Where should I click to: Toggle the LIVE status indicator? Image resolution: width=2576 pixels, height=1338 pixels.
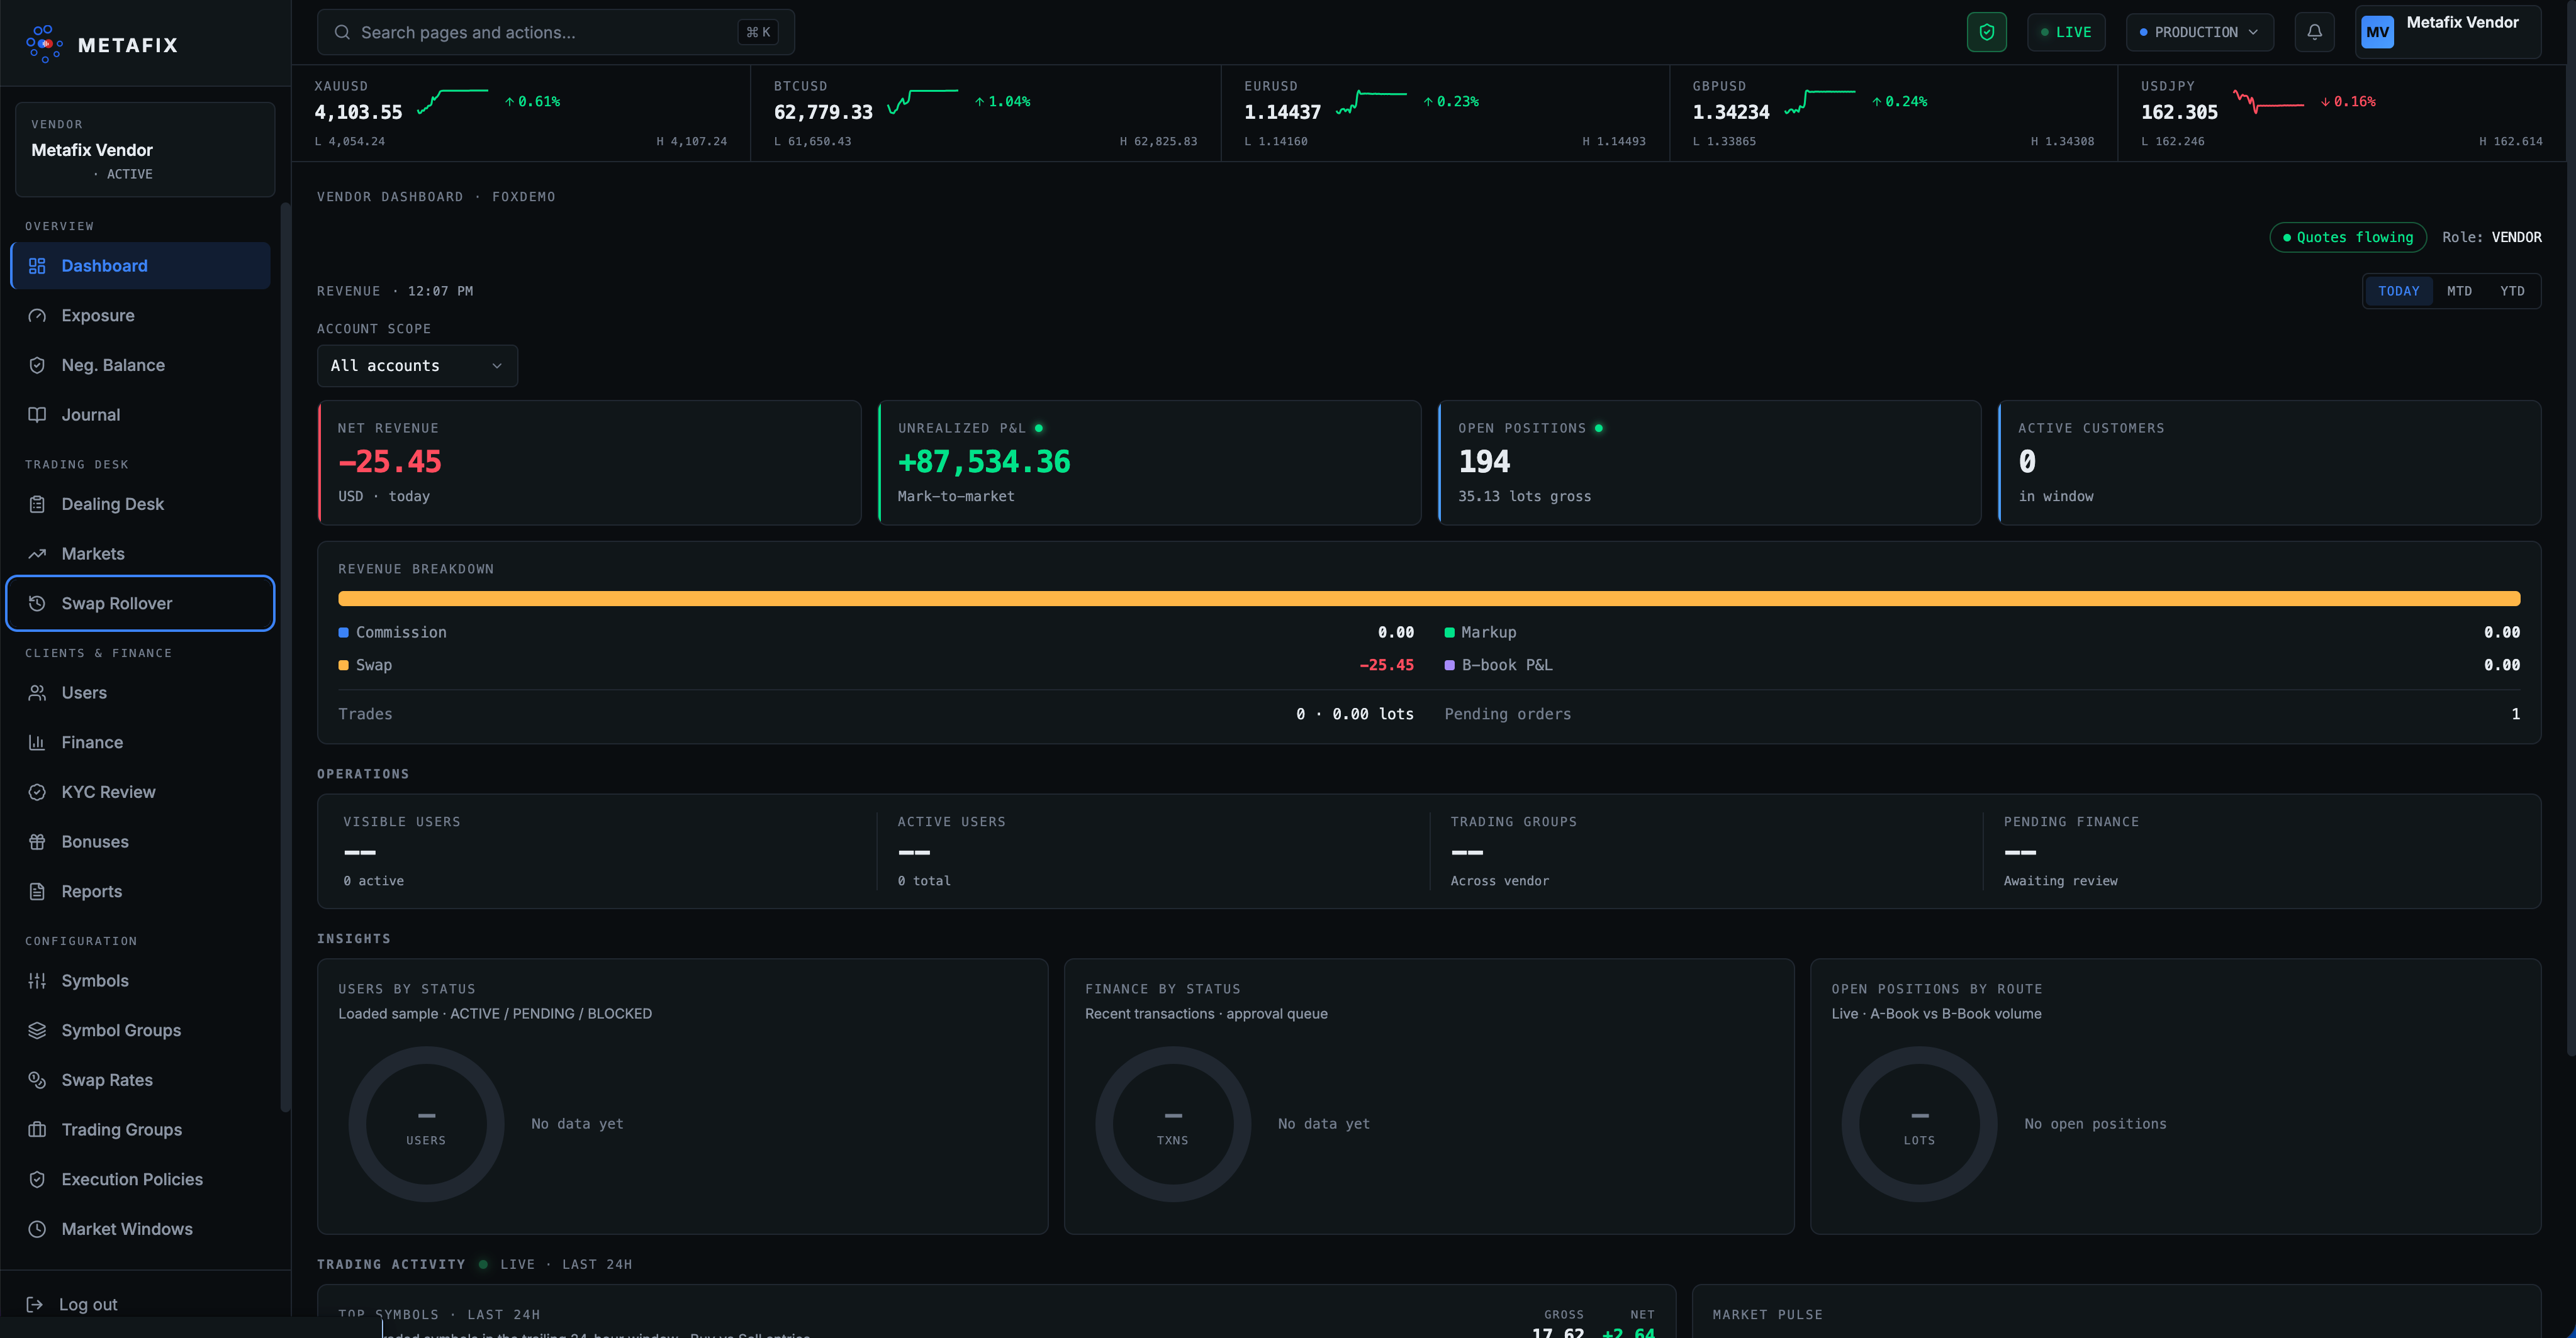2066,32
